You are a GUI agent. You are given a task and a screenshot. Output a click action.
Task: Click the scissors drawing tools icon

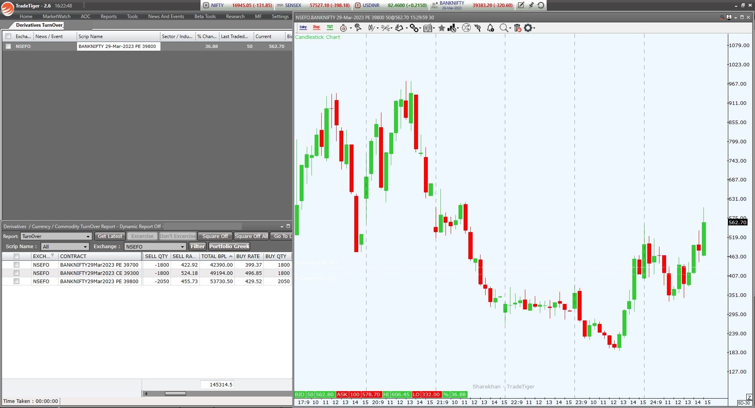pos(385,28)
